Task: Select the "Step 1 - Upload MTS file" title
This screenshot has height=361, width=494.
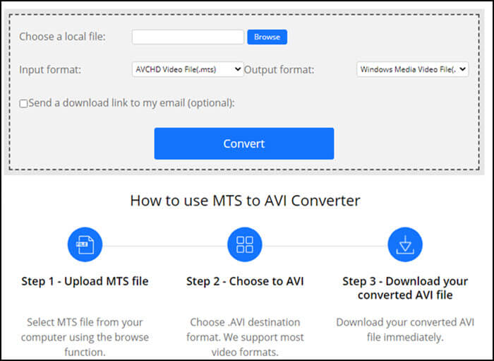Action: (x=85, y=281)
